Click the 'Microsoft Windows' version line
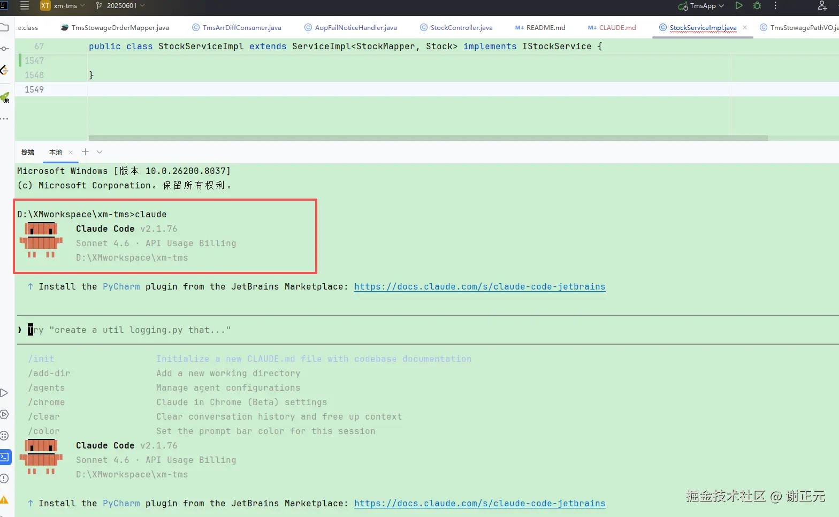839x517 pixels. point(124,171)
